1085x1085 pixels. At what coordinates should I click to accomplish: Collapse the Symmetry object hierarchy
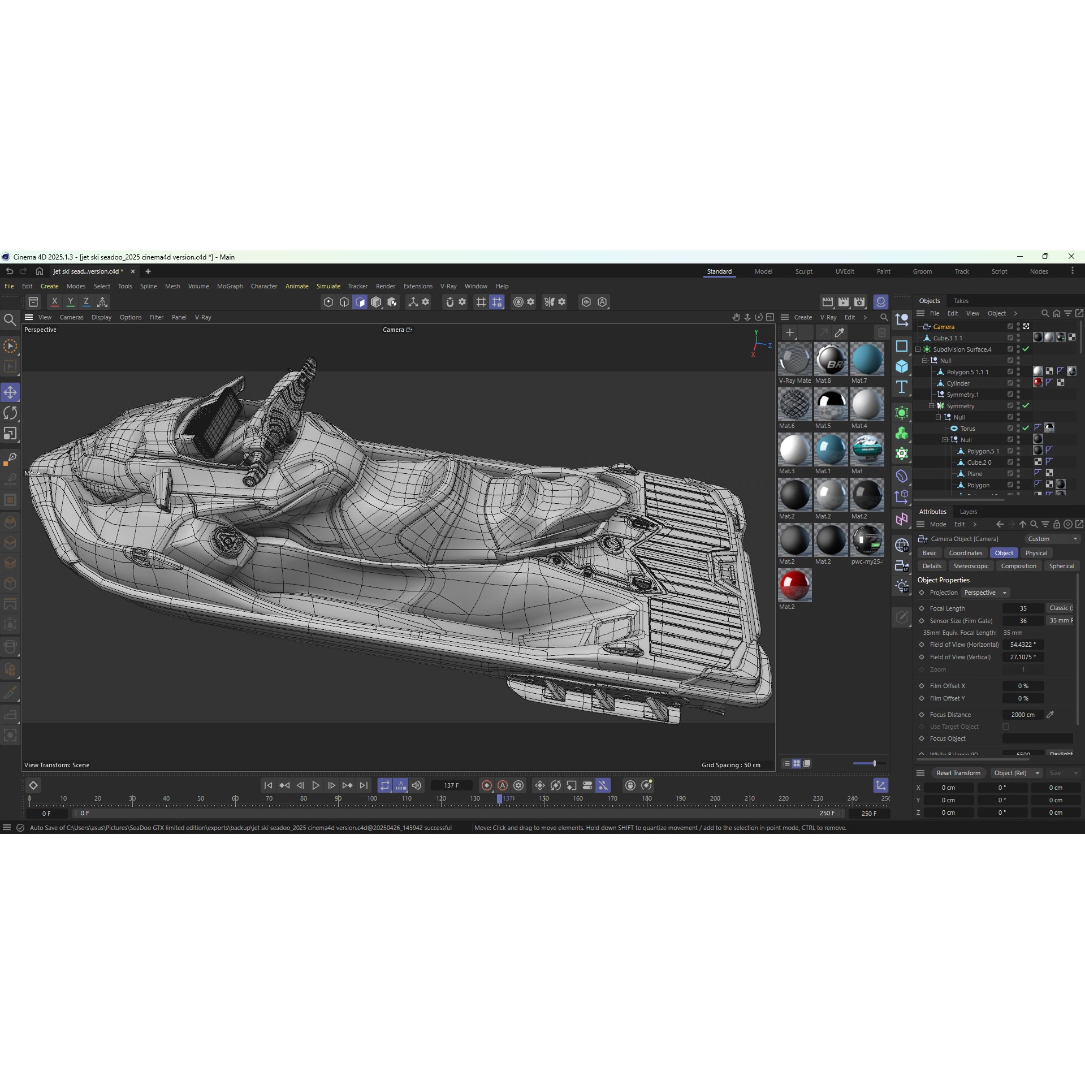(932, 405)
